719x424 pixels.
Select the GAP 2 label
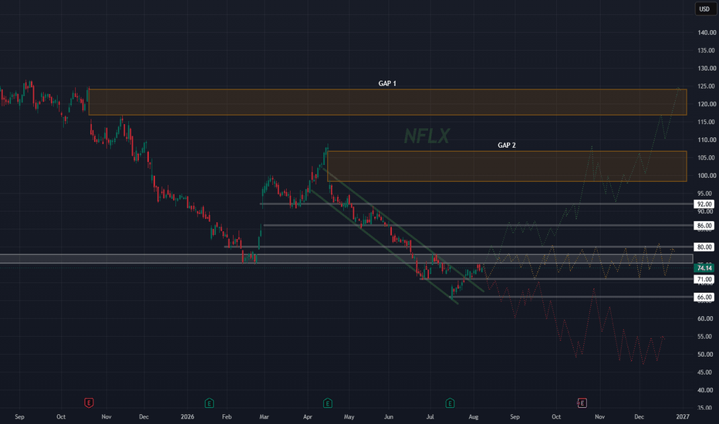(x=507, y=145)
